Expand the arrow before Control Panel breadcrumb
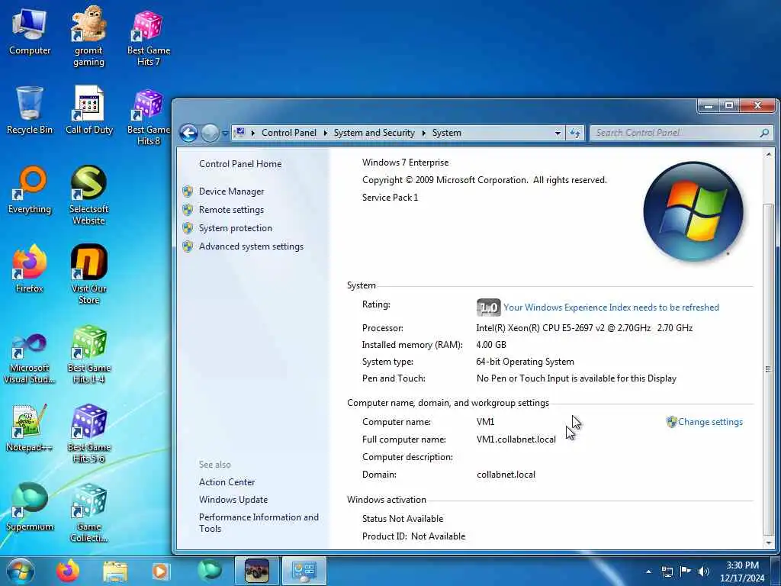Viewport: 781px width, 586px height. (253, 133)
